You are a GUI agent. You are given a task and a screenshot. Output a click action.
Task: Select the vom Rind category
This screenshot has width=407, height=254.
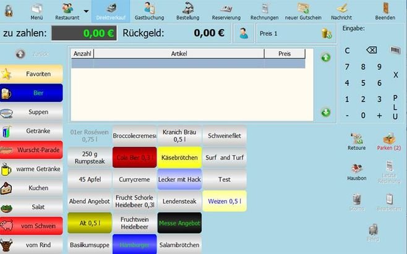pos(32,245)
